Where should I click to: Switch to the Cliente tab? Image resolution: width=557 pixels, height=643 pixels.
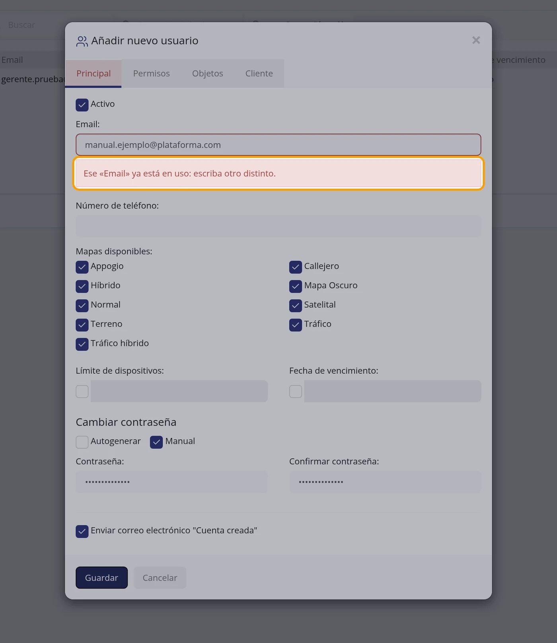coord(259,73)
